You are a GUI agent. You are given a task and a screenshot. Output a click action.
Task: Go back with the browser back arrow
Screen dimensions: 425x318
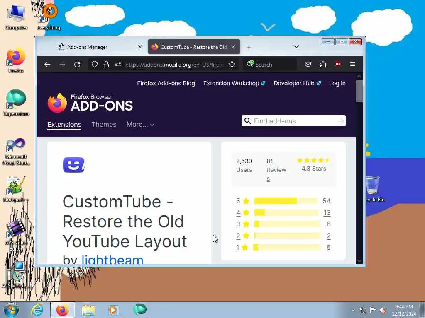[x=47, y=64]
